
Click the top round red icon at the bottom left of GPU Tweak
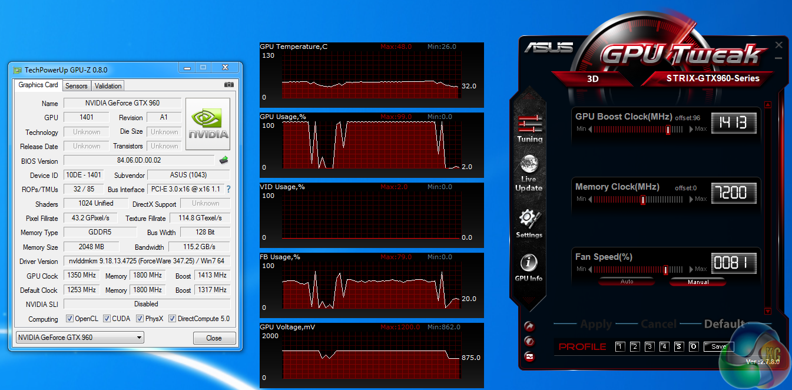(529, 326)
